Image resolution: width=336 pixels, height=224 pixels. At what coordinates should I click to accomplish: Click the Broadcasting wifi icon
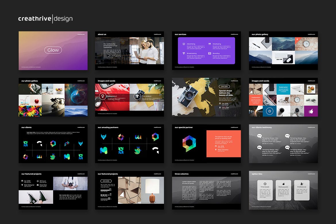pos(184,53)
